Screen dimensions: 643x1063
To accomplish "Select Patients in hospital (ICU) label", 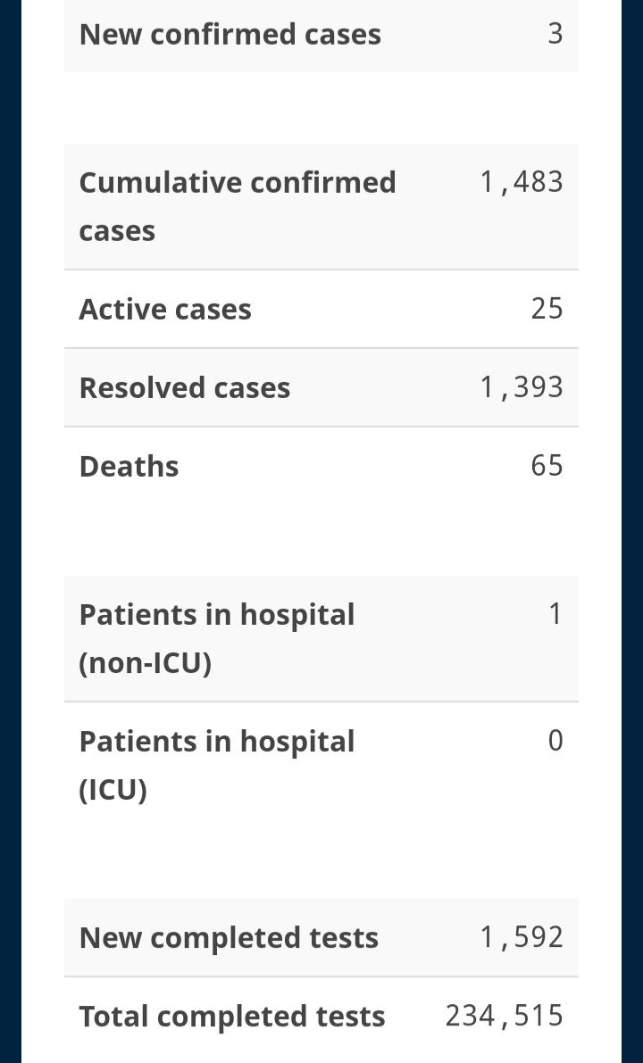I will point(217,765).
